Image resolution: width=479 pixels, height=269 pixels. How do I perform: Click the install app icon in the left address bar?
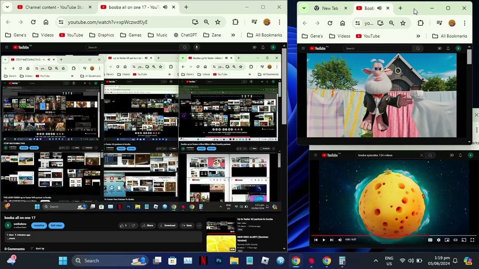195,22
